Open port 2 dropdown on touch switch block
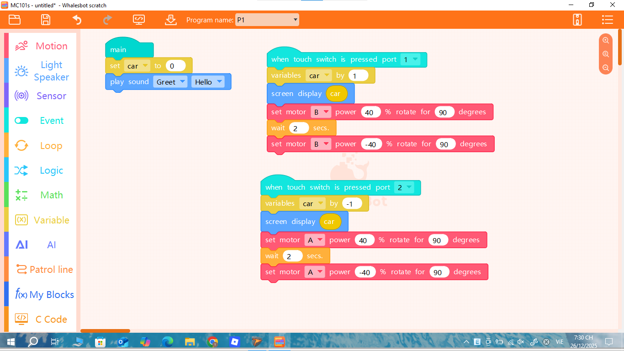This screenshot has width=624, height=351. [403, 187]
